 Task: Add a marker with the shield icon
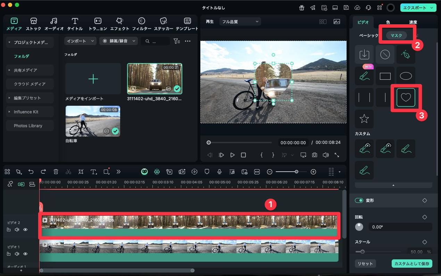tap(207, 172)
